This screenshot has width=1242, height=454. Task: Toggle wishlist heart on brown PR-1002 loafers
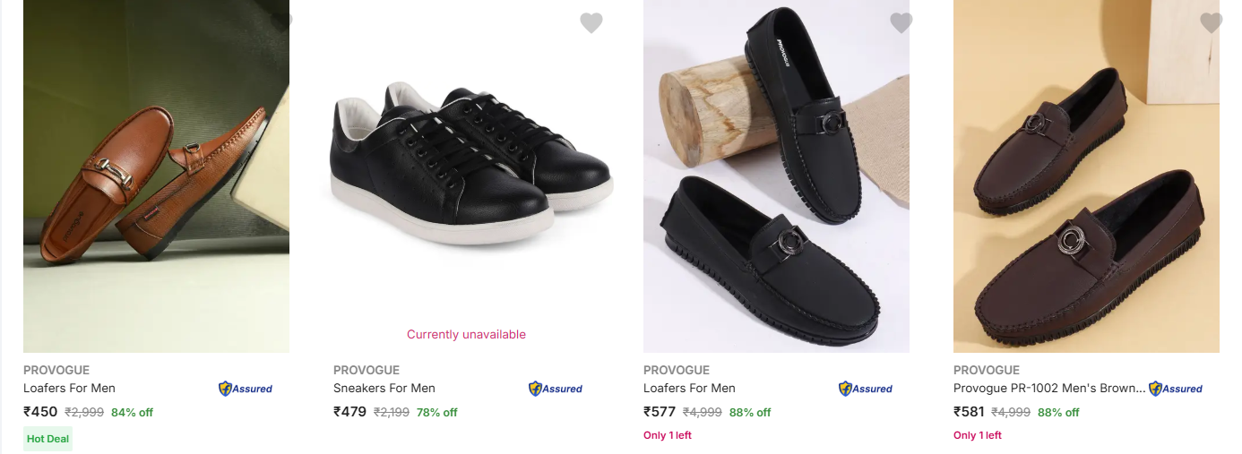[x=1212, y=23]
